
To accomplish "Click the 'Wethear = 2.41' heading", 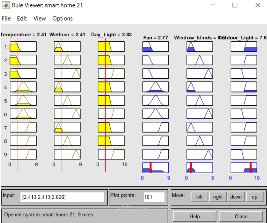I will click(x=67, y=35).
